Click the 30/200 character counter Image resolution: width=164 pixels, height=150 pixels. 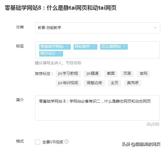point(153,124)
